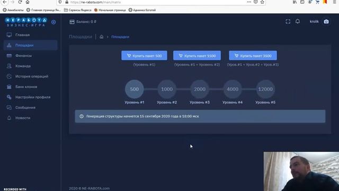Click the webcam video thumbnail
The image size is (339, 191).
tap(301, 171)
